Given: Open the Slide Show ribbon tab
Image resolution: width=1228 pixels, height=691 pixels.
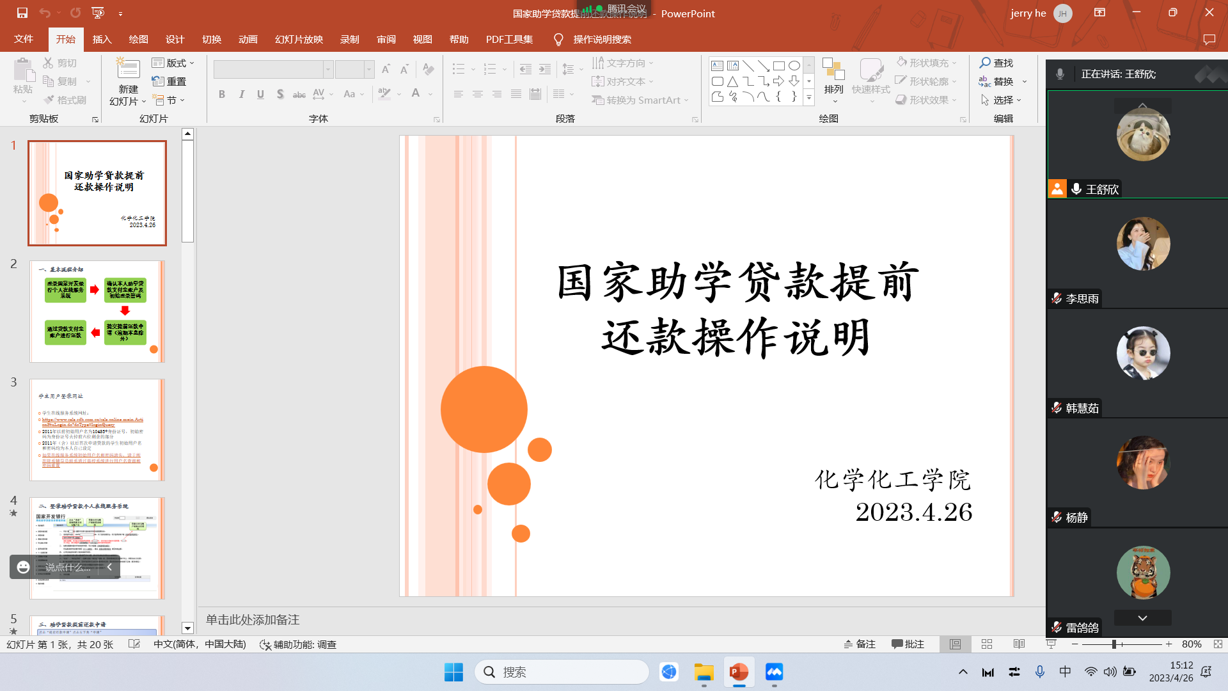Looking at the screenshot, I should pos(299,40).
